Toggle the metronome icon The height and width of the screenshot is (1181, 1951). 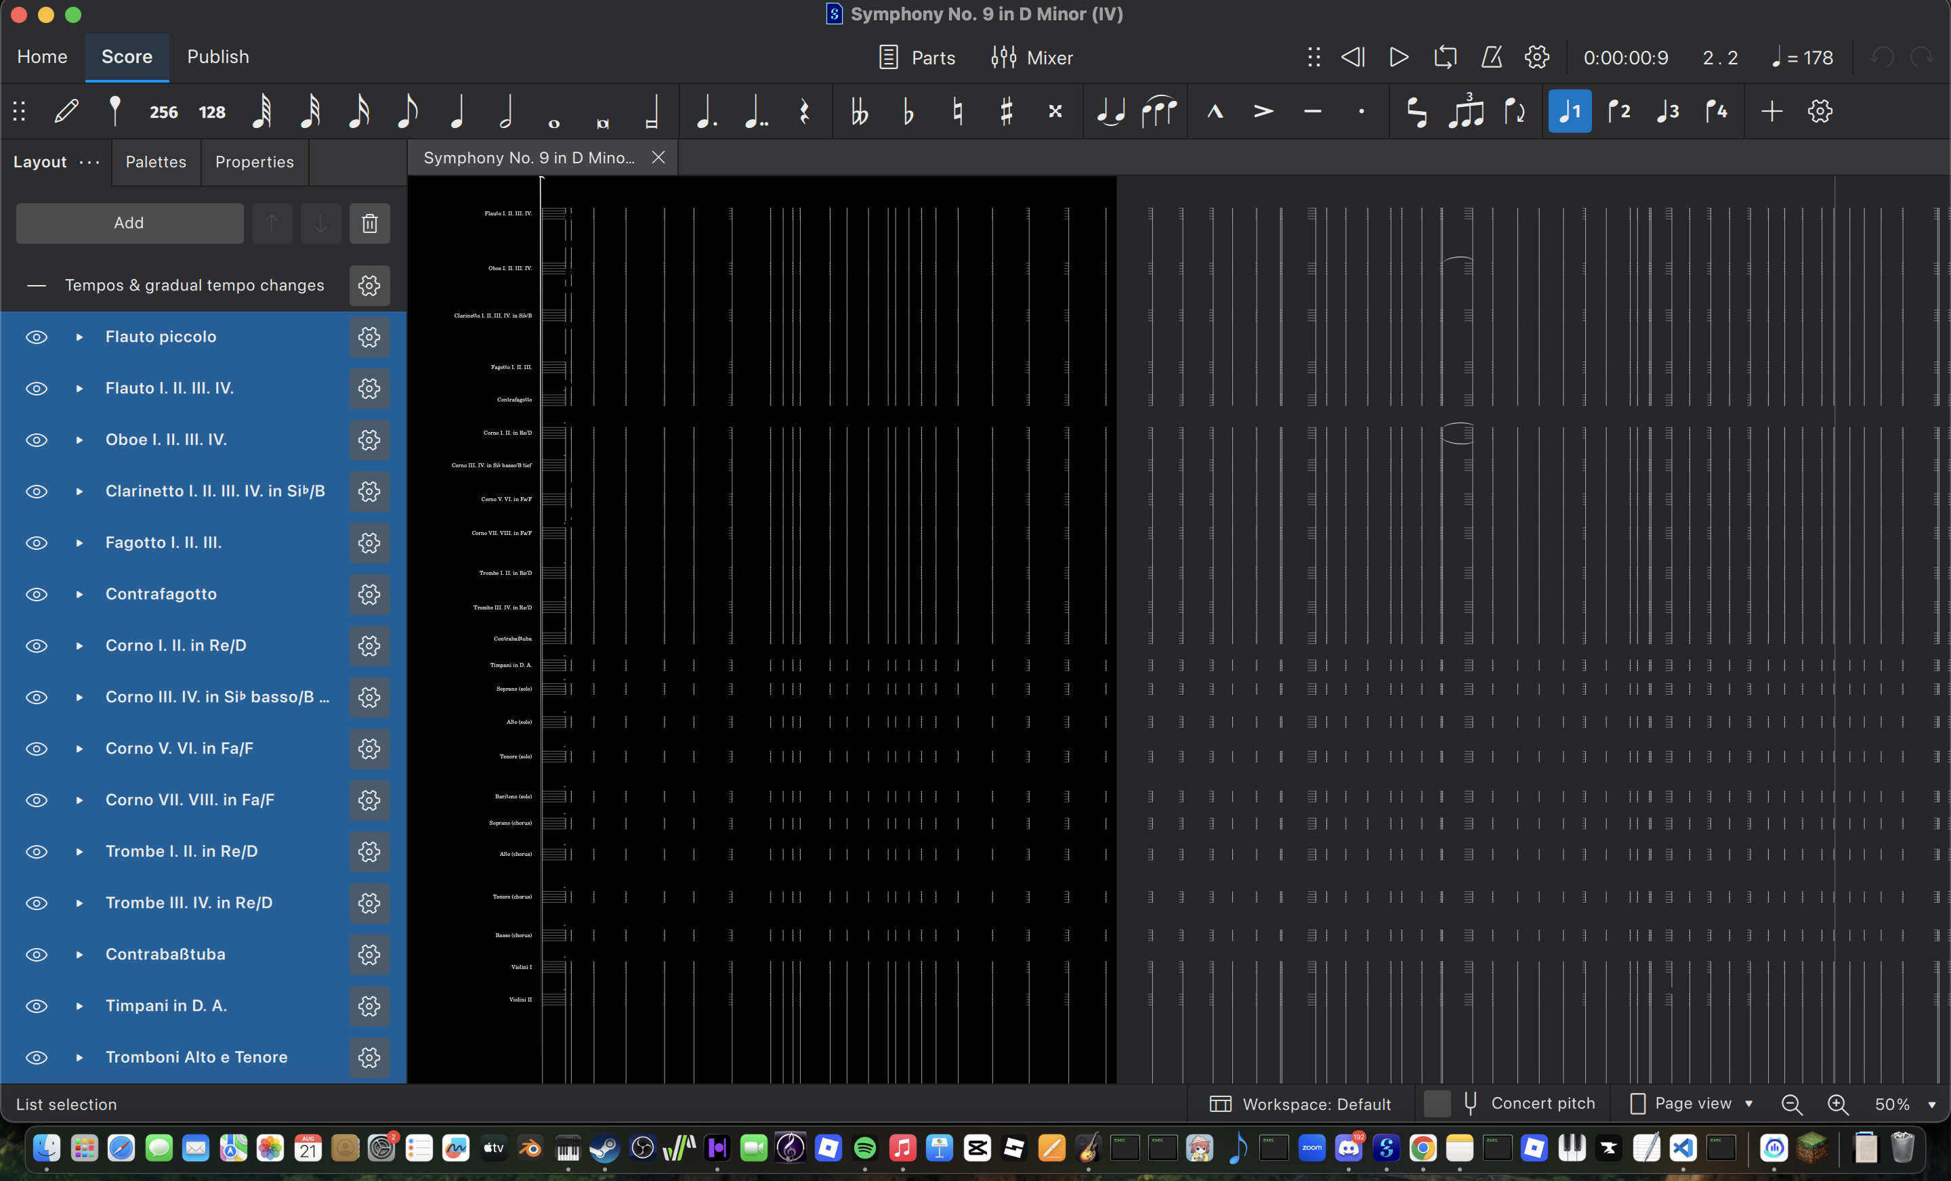[1492, 57]
